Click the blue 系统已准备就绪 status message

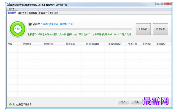point(58,24)
